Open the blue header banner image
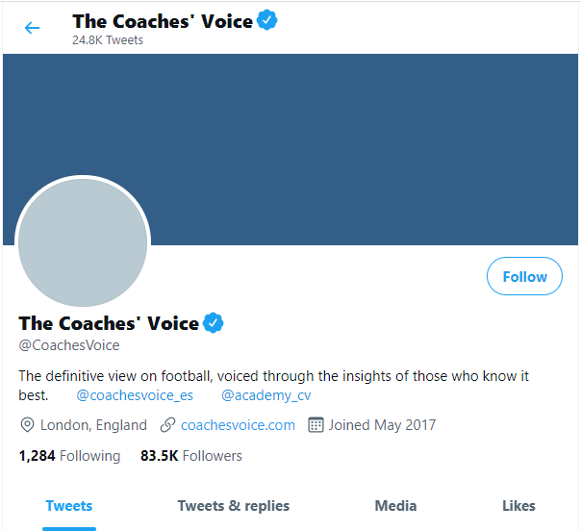581x531 pixels. (x=290, y=149)
